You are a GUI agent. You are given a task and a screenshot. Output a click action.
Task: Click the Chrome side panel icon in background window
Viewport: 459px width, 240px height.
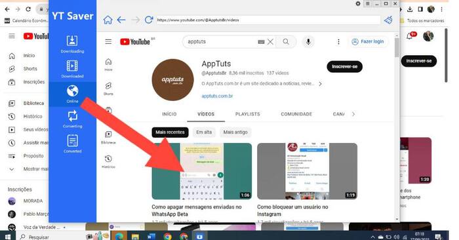click(420, 9)
